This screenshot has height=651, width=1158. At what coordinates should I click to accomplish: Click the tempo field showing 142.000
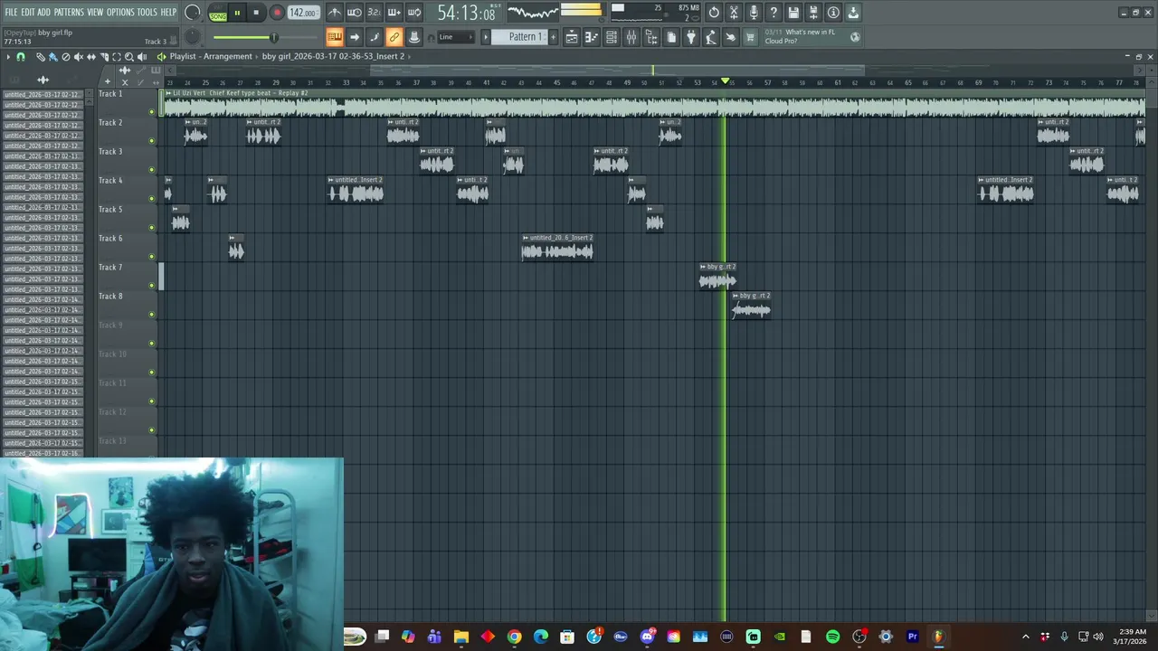click(x=303, y=13)
